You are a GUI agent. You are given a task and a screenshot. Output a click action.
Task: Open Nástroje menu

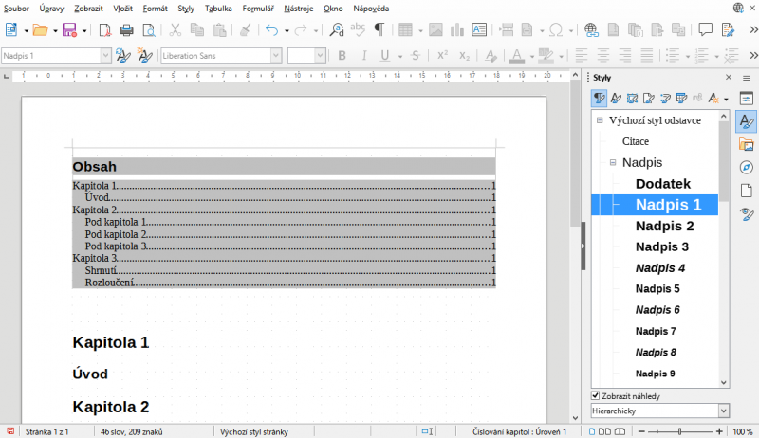(299, 9)
